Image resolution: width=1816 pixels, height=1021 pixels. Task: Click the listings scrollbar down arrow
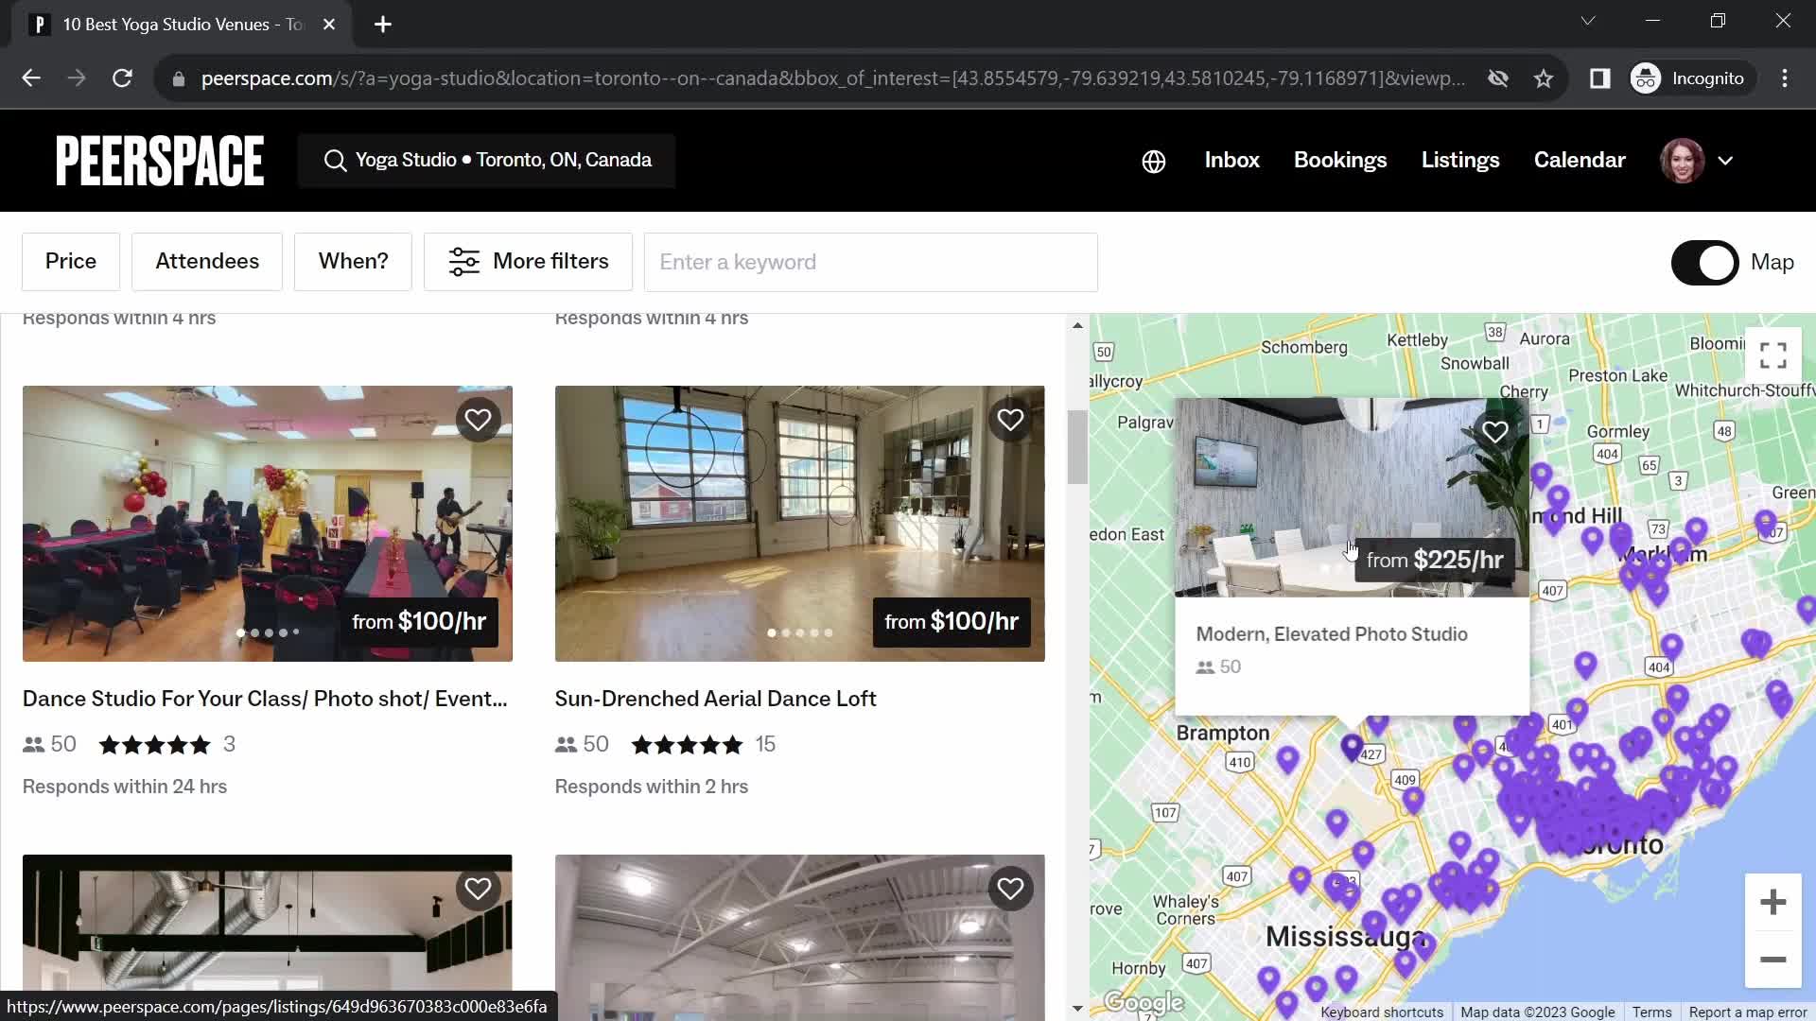point(1077,1009)
